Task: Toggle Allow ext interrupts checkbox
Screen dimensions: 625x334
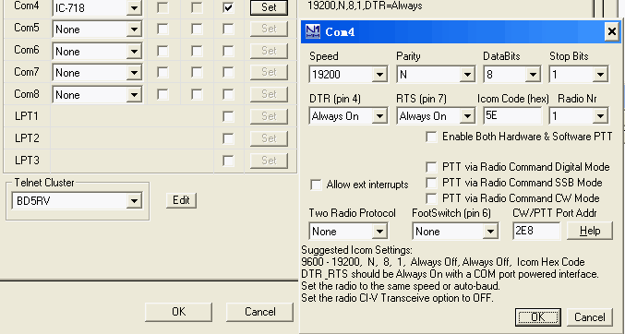Action: click(x=316, y=185)
